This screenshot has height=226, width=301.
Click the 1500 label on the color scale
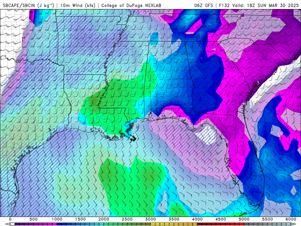pyautogui.click(x=80, y=219)
